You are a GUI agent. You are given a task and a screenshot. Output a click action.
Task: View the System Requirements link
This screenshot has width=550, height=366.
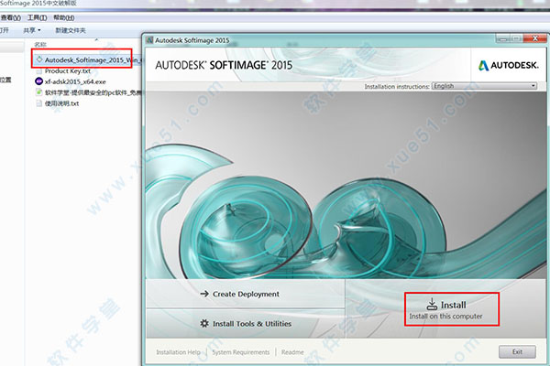(241, 352)
